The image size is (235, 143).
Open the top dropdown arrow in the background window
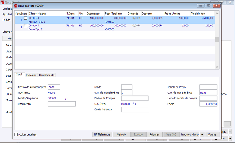230,132
